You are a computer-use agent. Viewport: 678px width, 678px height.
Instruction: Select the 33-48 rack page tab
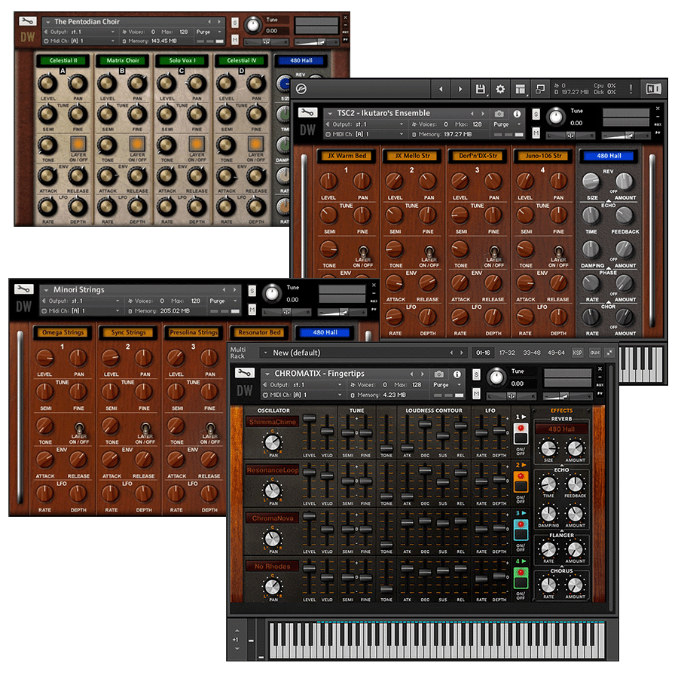coord(532,353)
